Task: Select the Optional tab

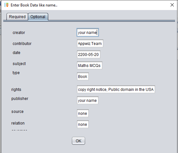Action: coord(38,17)
